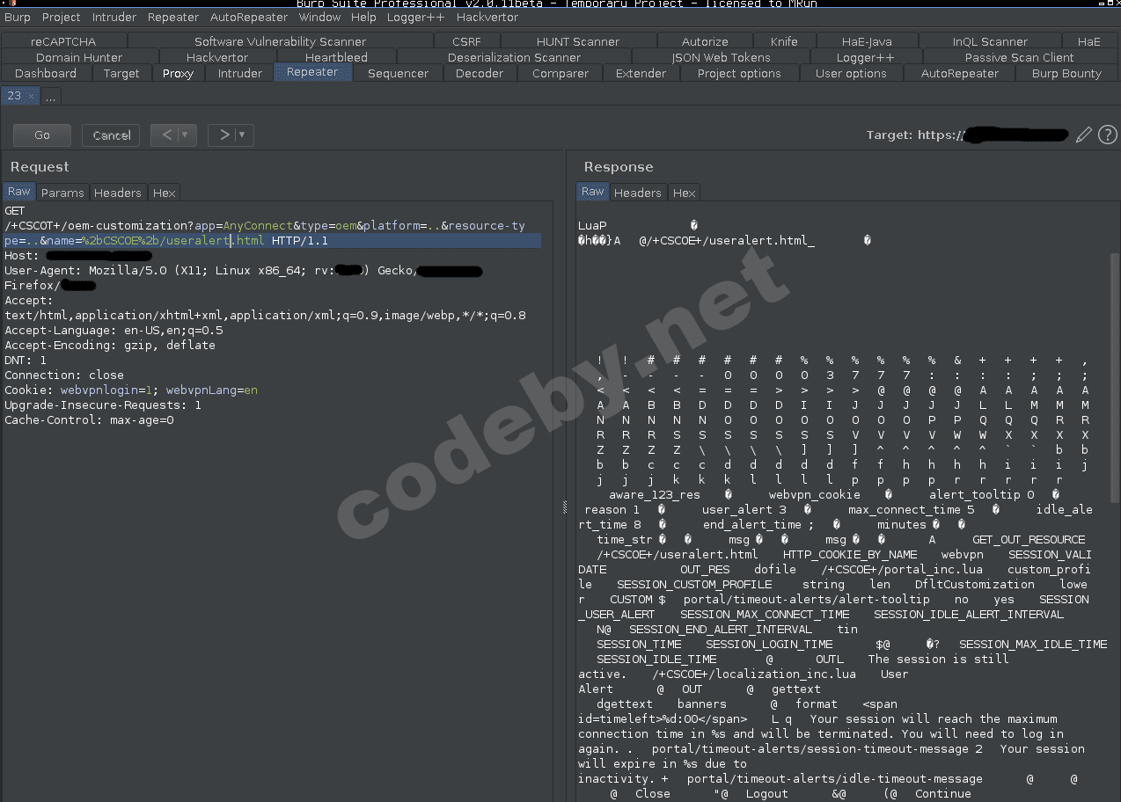Viewport: 1121px width, 802px height.
Task: Go back to the previous request in history
Action: coord(166,135)
